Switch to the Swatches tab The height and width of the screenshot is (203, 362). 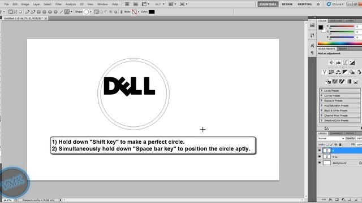coord(336,21)
